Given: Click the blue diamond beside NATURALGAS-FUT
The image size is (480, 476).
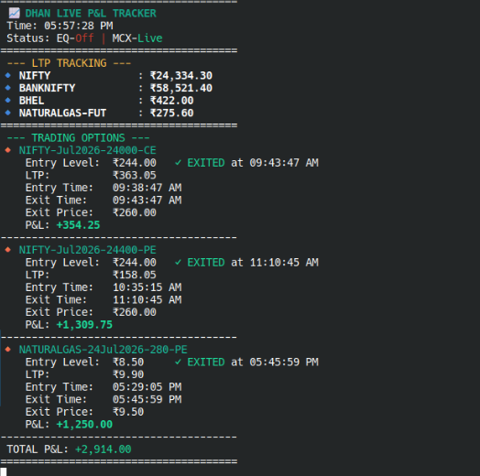Looking at the screenshot, I should click(8, 113).
